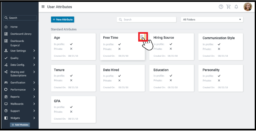Open the hamburger menu beside User Attributes
The height and width of the screenshot is (131, 256).
click(x=43, y=7)
